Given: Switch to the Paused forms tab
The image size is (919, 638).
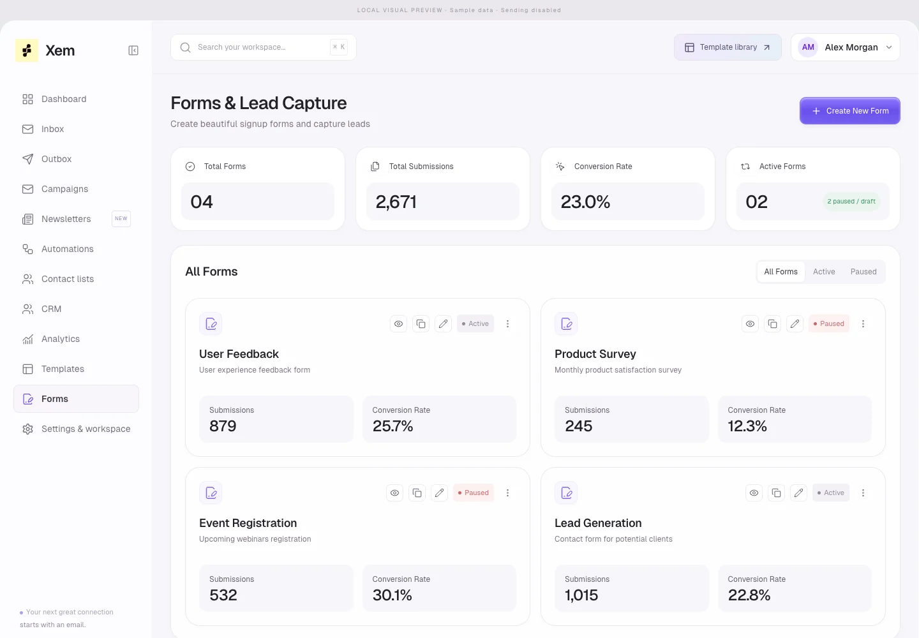Looking at the screenshot, I should pos(863,272).
